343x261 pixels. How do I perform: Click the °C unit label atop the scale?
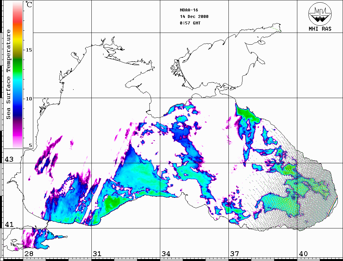pyautogui.click(x=28, y=4)
